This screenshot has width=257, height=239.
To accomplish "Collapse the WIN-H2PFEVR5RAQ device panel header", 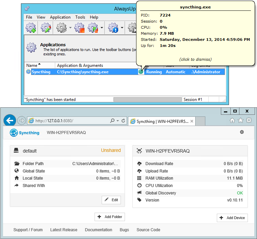I will 190,151.
